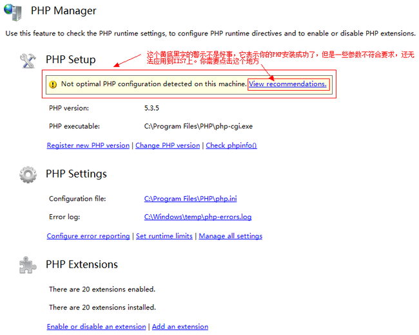Open the C:\Program Files\PHP\php.ini configuration file link
Screen dimensions: 419x335
[191, 199]
